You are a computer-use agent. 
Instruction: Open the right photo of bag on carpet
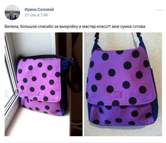click(123, 84)
